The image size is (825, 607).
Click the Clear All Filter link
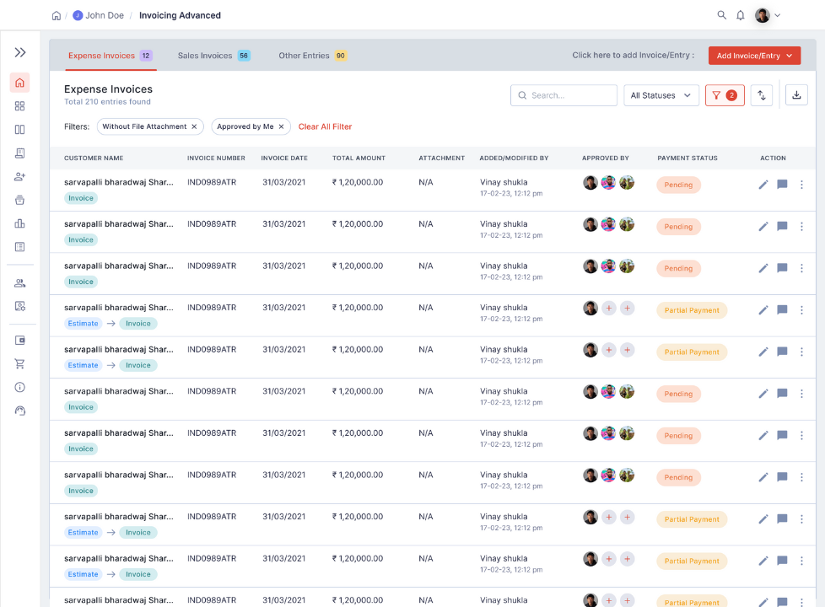pos(325,126)
